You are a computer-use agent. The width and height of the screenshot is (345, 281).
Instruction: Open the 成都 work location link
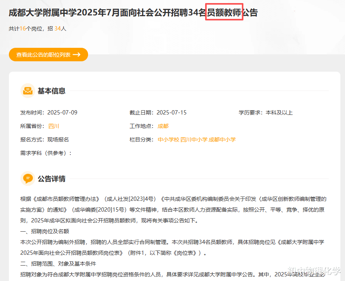coord(163,126)
